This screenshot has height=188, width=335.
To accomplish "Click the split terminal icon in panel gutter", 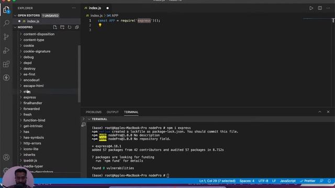I will (84, 125).
